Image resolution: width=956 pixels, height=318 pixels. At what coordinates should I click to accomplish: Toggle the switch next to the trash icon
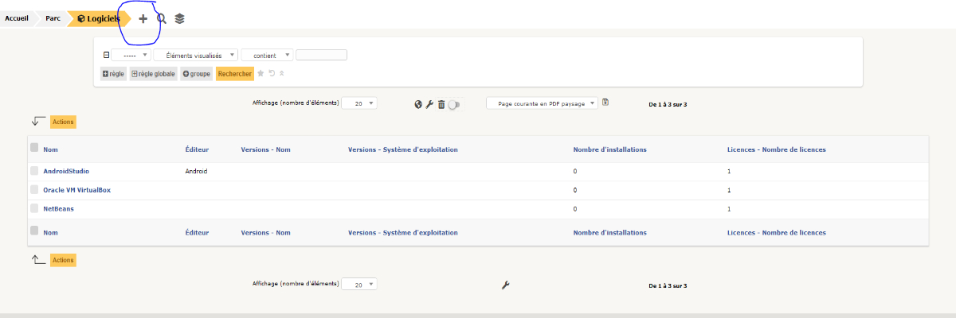[455, 104]
